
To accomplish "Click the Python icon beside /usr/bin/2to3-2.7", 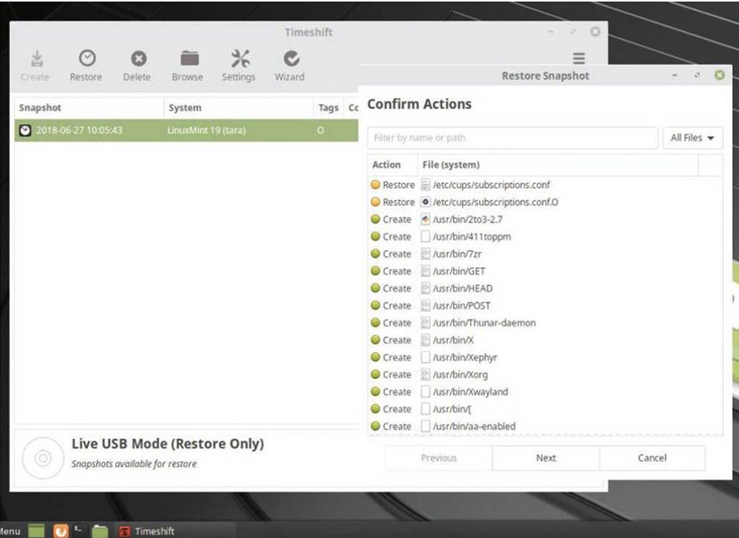I will [x=425, y=220].
